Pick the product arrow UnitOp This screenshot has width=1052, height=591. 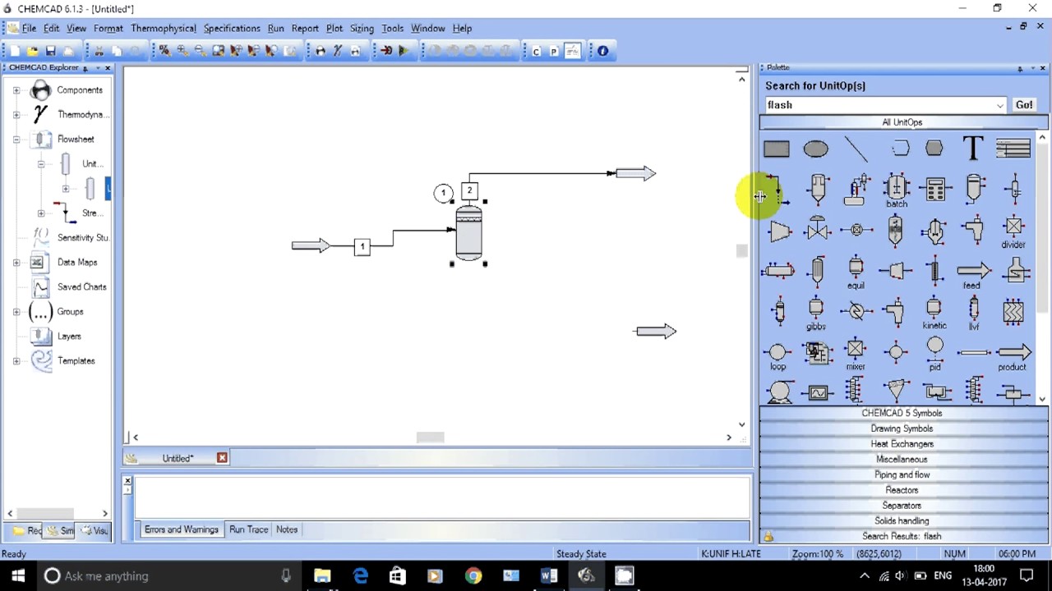[x=1013, y=355]
